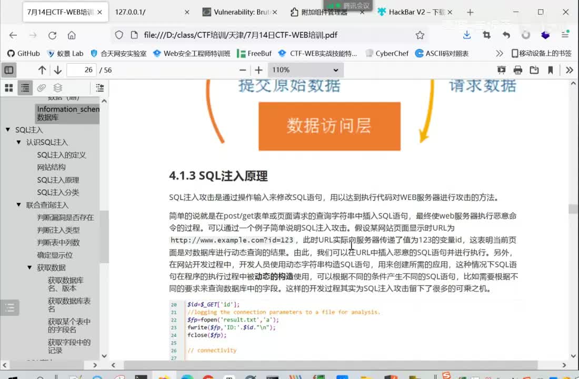Save the PDF file icon

click(x=534, y=70)
